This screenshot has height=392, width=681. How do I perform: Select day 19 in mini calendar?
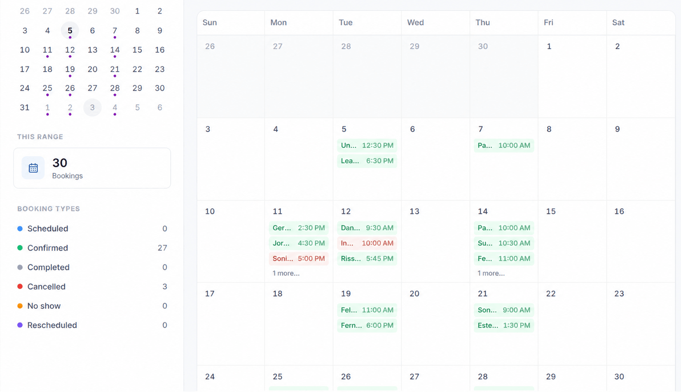coord(70,69)
